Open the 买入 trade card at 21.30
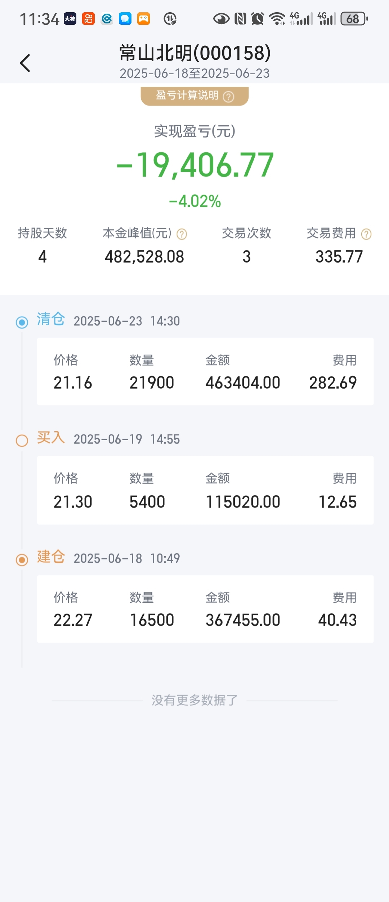This screenshot has height=902, width=389. (x=205, y=490)
